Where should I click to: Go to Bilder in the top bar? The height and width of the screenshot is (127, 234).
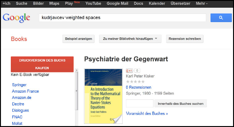pos(38,3)
